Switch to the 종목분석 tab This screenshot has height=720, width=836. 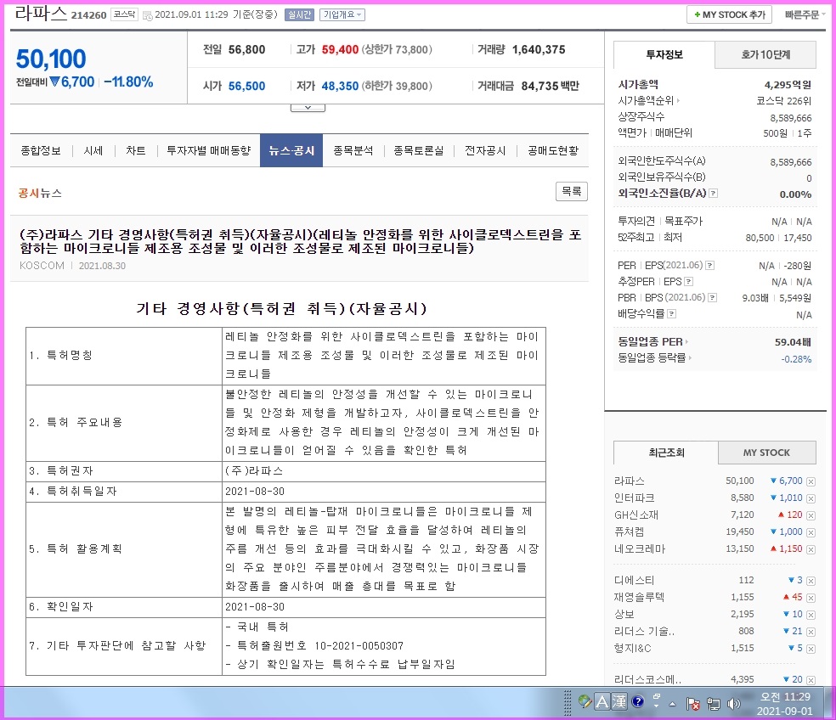pos(353,151)
